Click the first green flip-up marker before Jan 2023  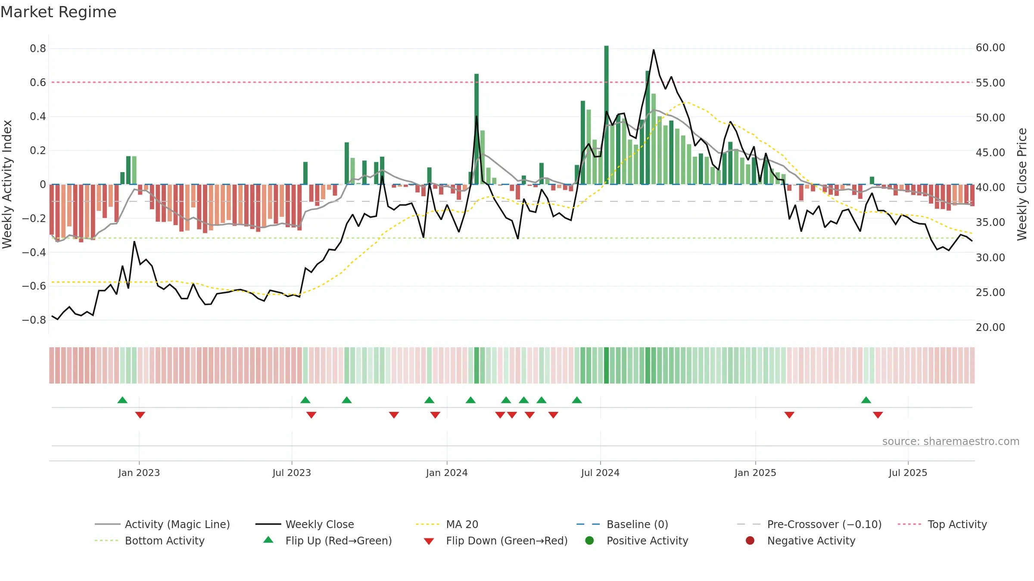(122, 400)
